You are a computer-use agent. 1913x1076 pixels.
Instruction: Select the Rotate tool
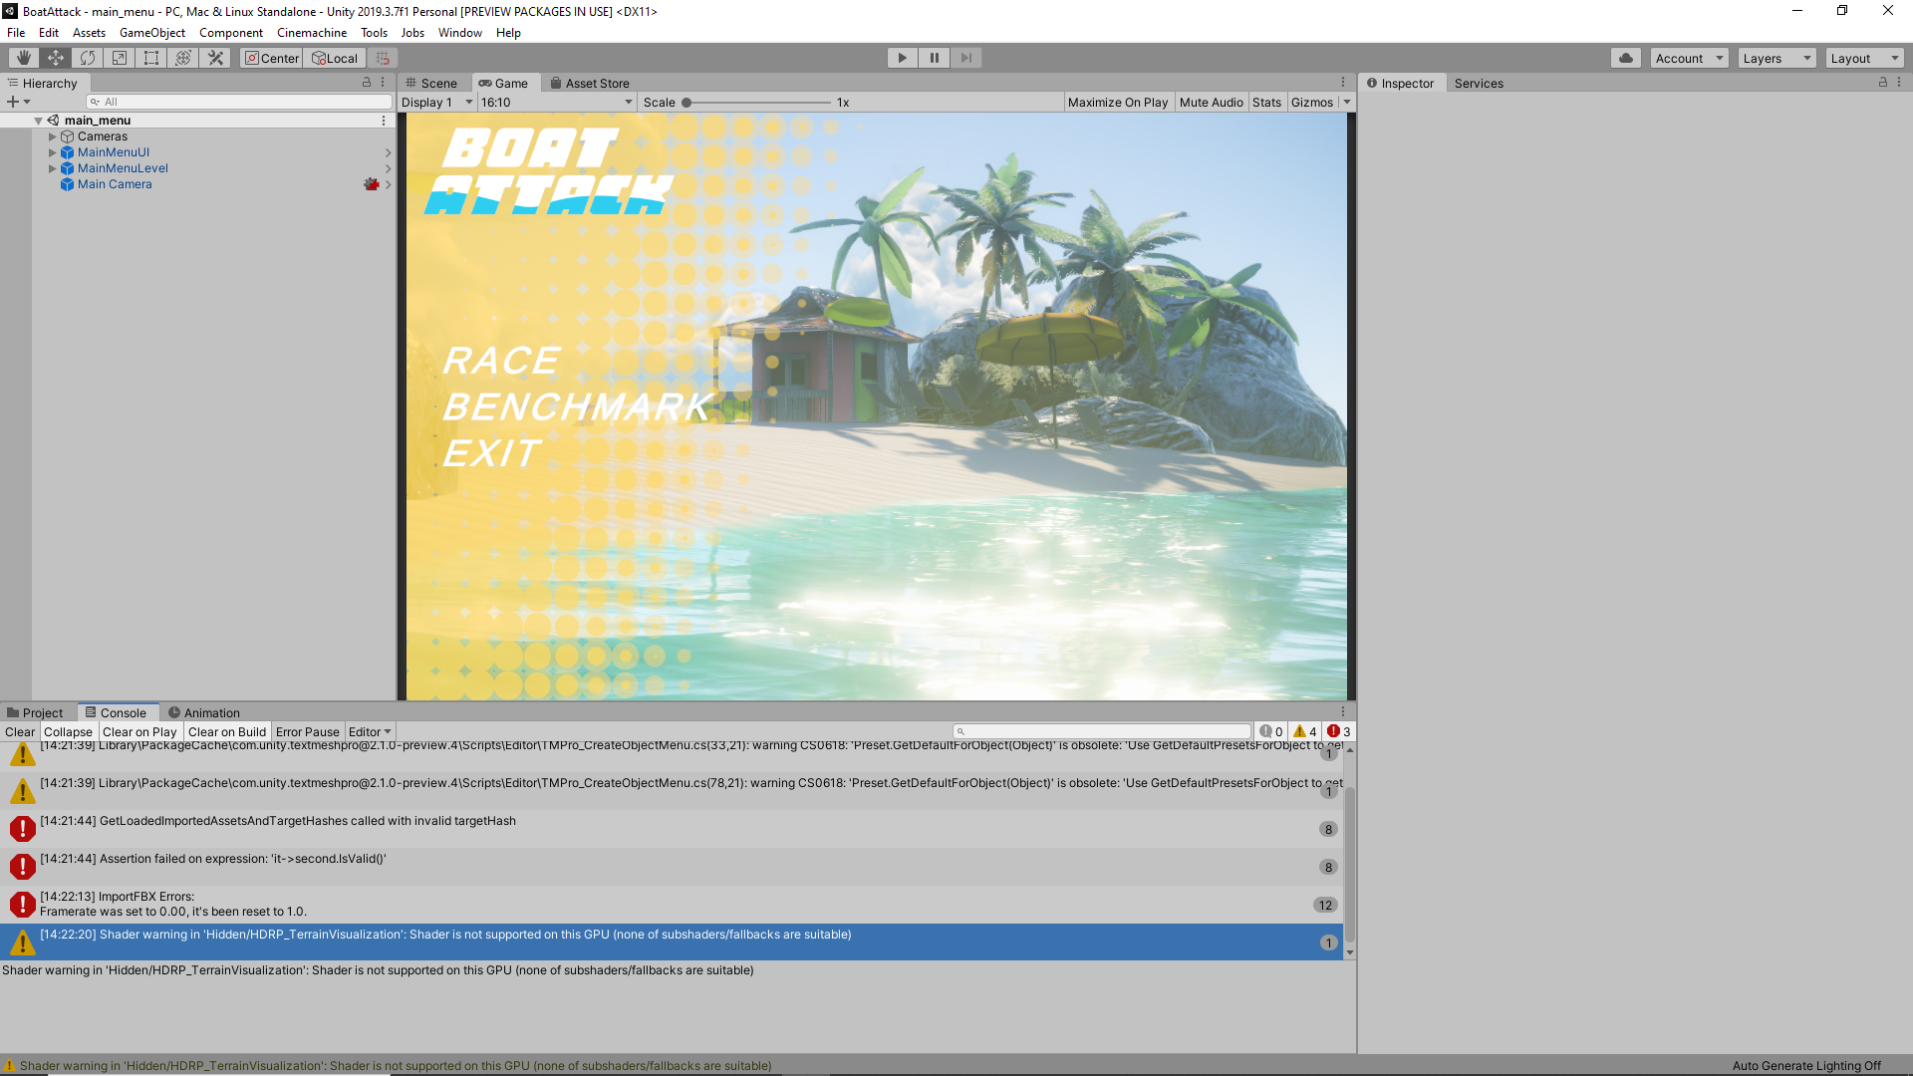tap(88, 58)
